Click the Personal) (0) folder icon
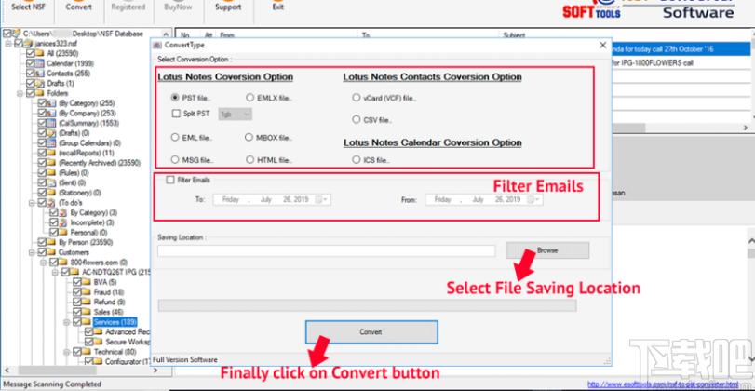The width and height of the screenshot is (755, 391). [63, 233]
